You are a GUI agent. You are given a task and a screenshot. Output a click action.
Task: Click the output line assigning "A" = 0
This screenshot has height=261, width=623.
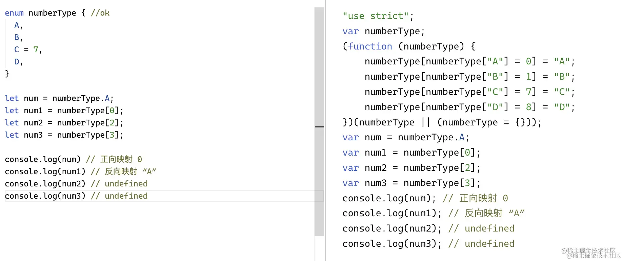[470, 61]
